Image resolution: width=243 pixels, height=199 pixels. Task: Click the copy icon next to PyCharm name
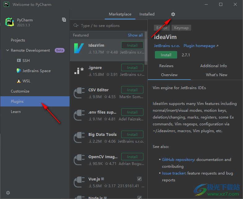coord(64,20)
